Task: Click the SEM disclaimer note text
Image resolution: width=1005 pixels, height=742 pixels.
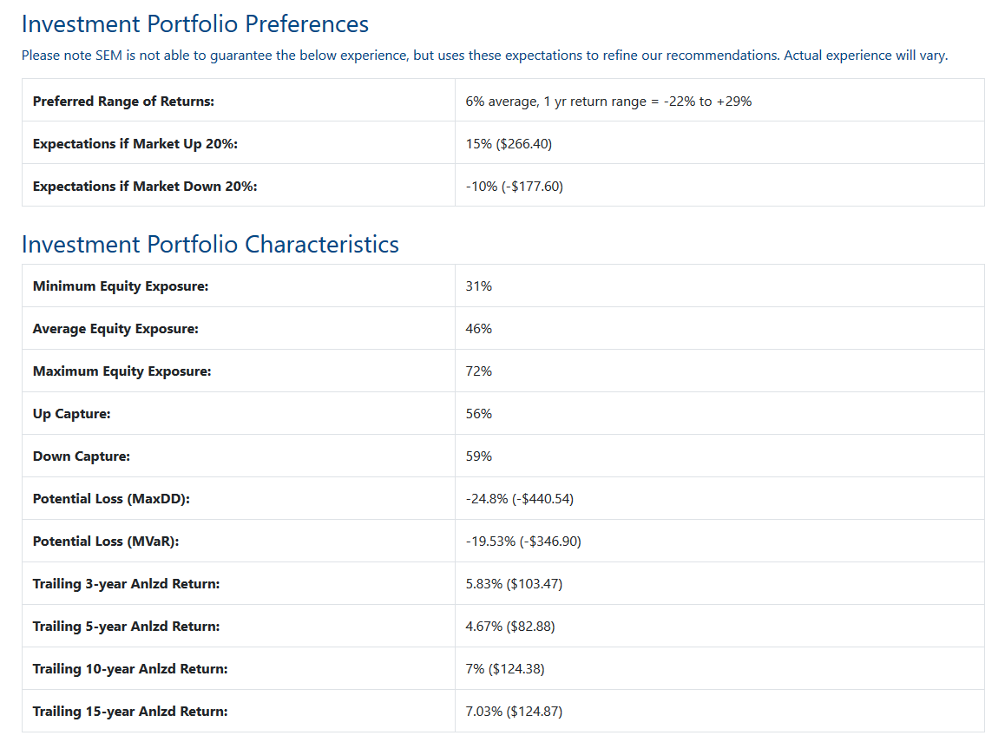Action: point(484,55)
